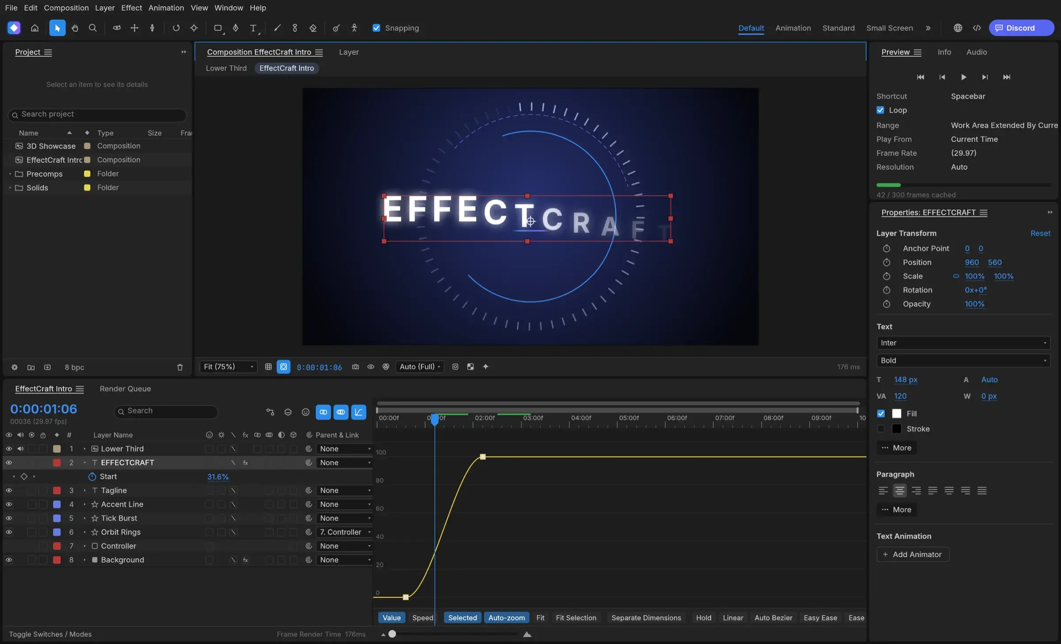Screen dimensions: 1061x644
Task: Open the Bold font style dropdown
Action: [963, 361]
